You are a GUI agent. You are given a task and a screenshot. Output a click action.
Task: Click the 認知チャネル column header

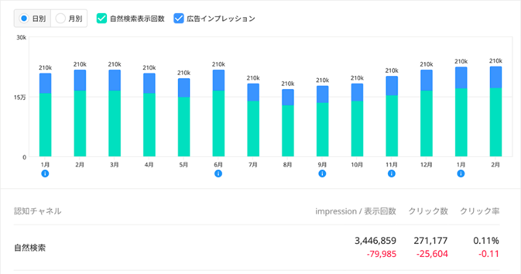click(38, 211)
